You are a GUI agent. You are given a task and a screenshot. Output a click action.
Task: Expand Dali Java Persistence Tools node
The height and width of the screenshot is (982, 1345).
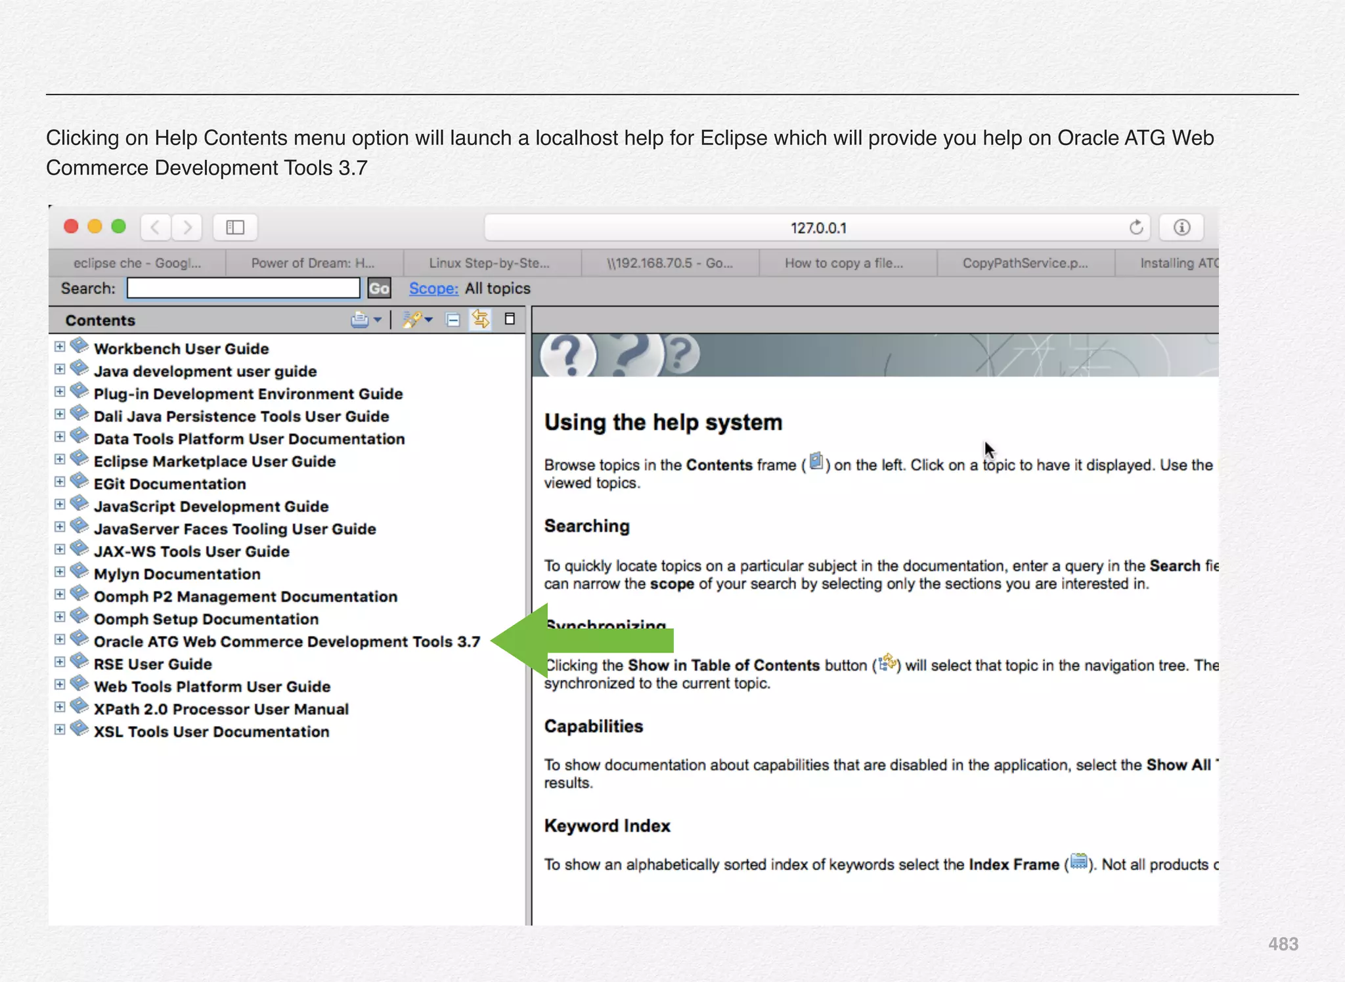coord(60,414)
